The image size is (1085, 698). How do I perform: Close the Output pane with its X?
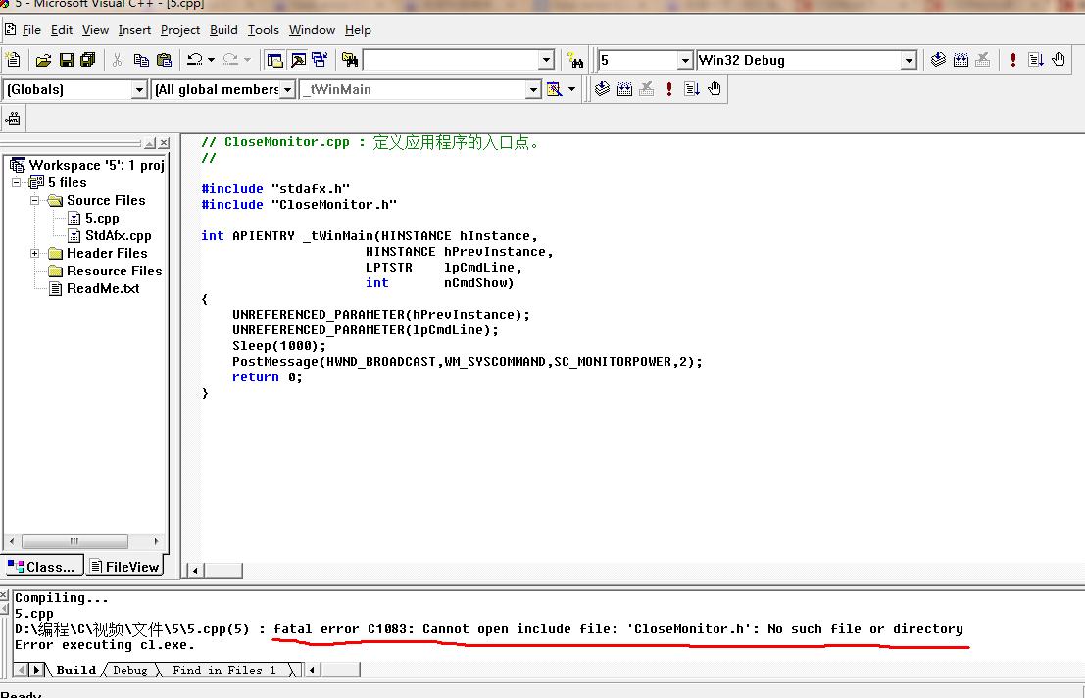point(4,595)
